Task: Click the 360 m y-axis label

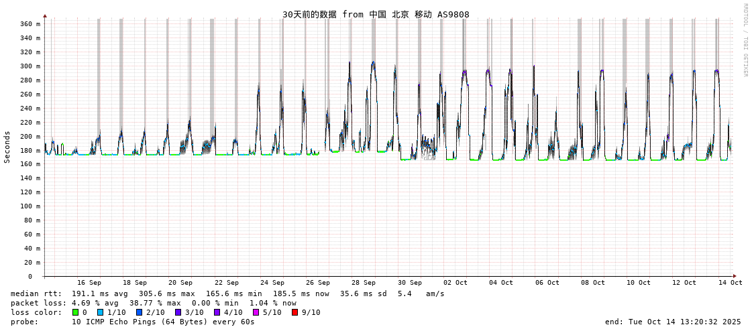Action: (29, 24)
